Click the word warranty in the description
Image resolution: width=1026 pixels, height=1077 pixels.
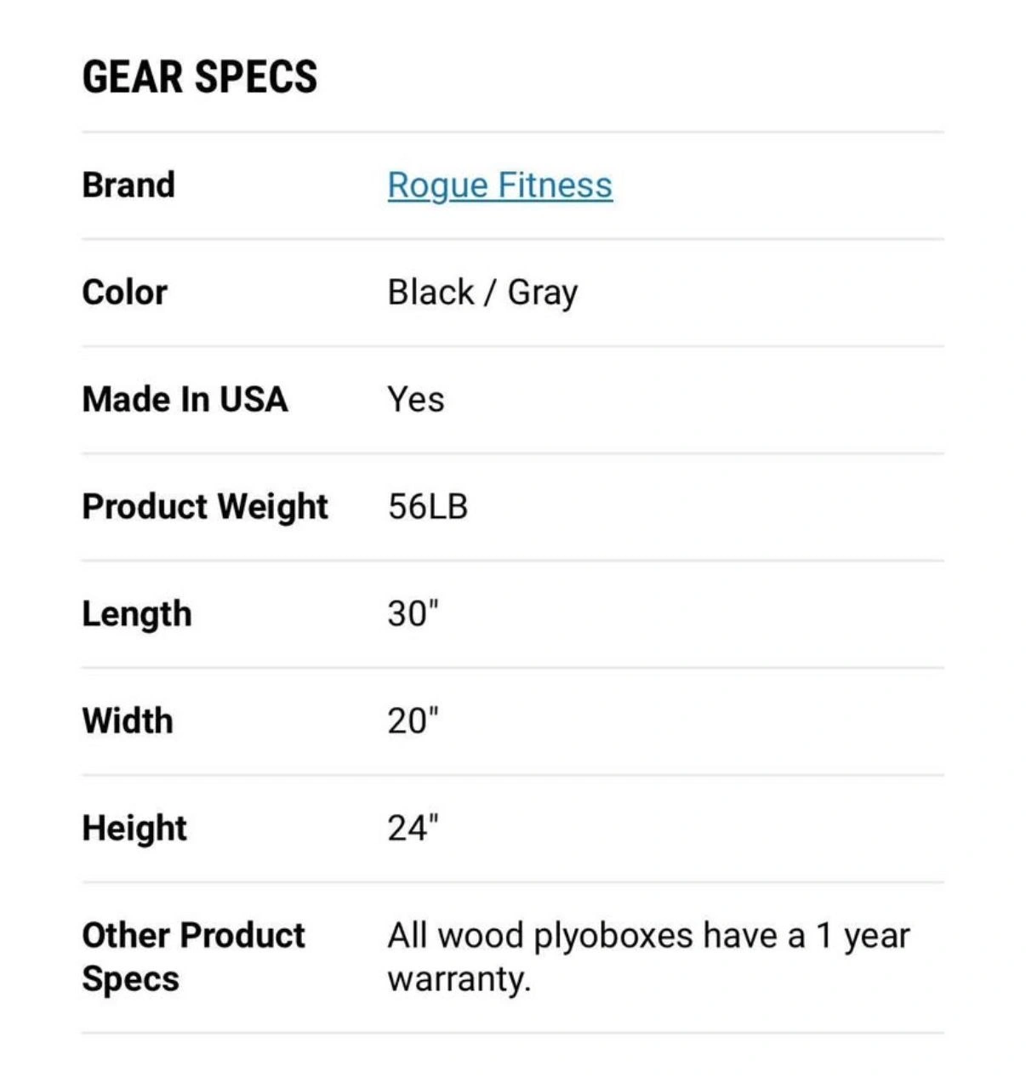click(458, 979)
